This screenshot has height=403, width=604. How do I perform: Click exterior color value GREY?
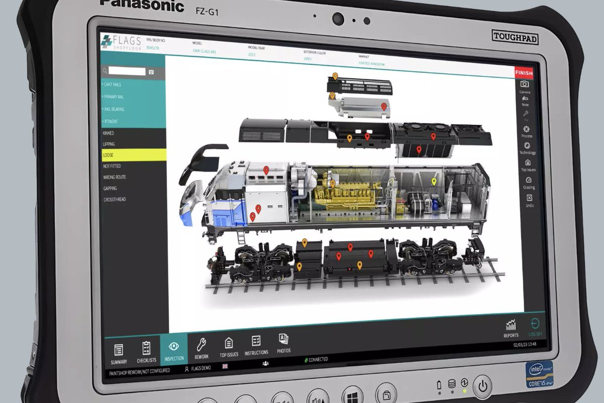pyautogui.click(x=308, y=58)
